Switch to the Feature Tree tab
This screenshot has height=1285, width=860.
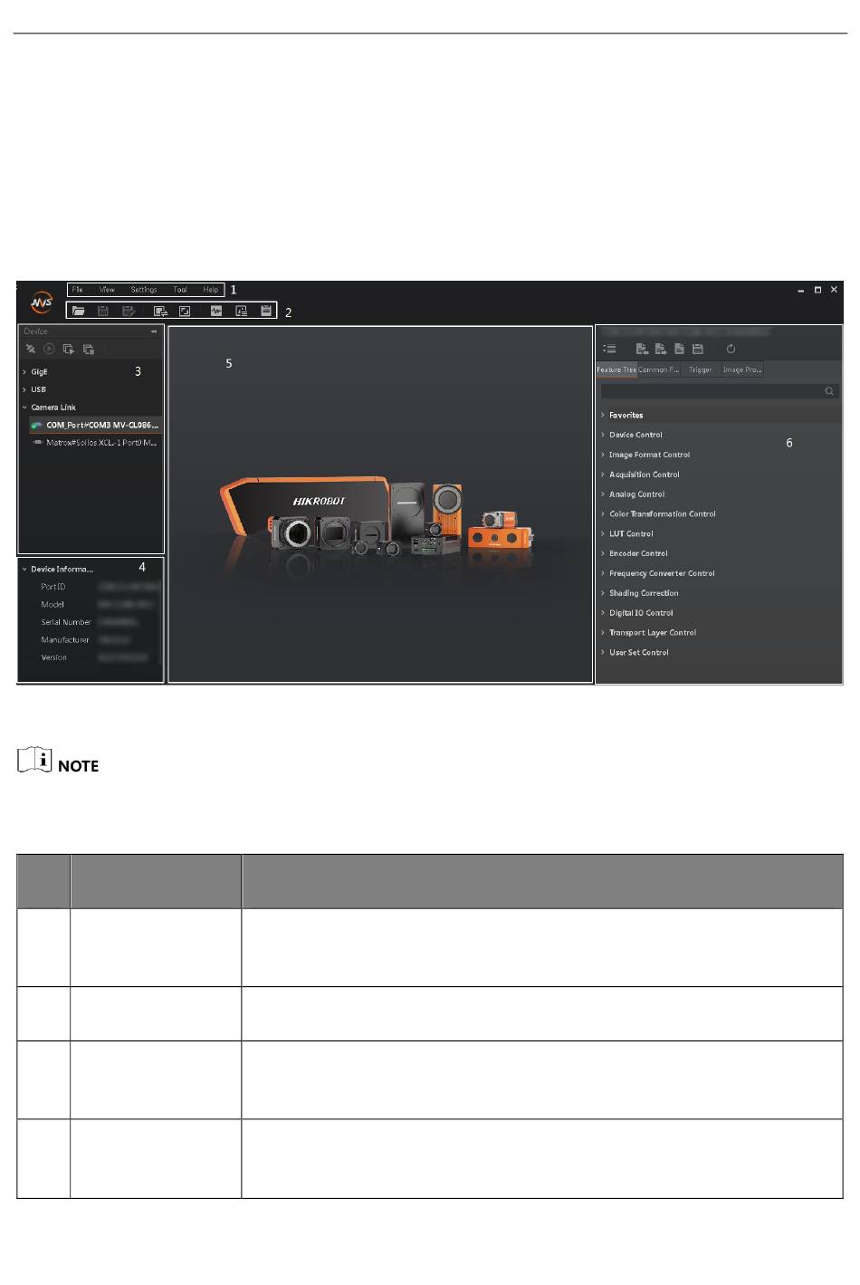tap(616, 369)
